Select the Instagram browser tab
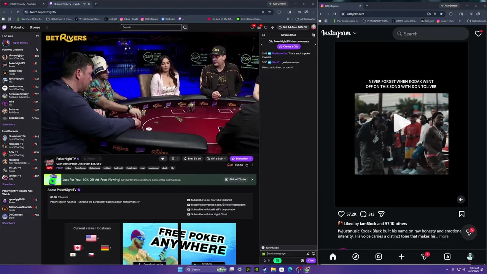Screen dimensions: 487x274 click(341, 6)
